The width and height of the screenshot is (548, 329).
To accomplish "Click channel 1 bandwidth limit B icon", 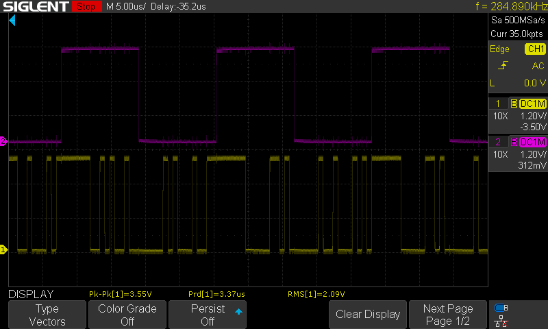I will tap(514, 103).
